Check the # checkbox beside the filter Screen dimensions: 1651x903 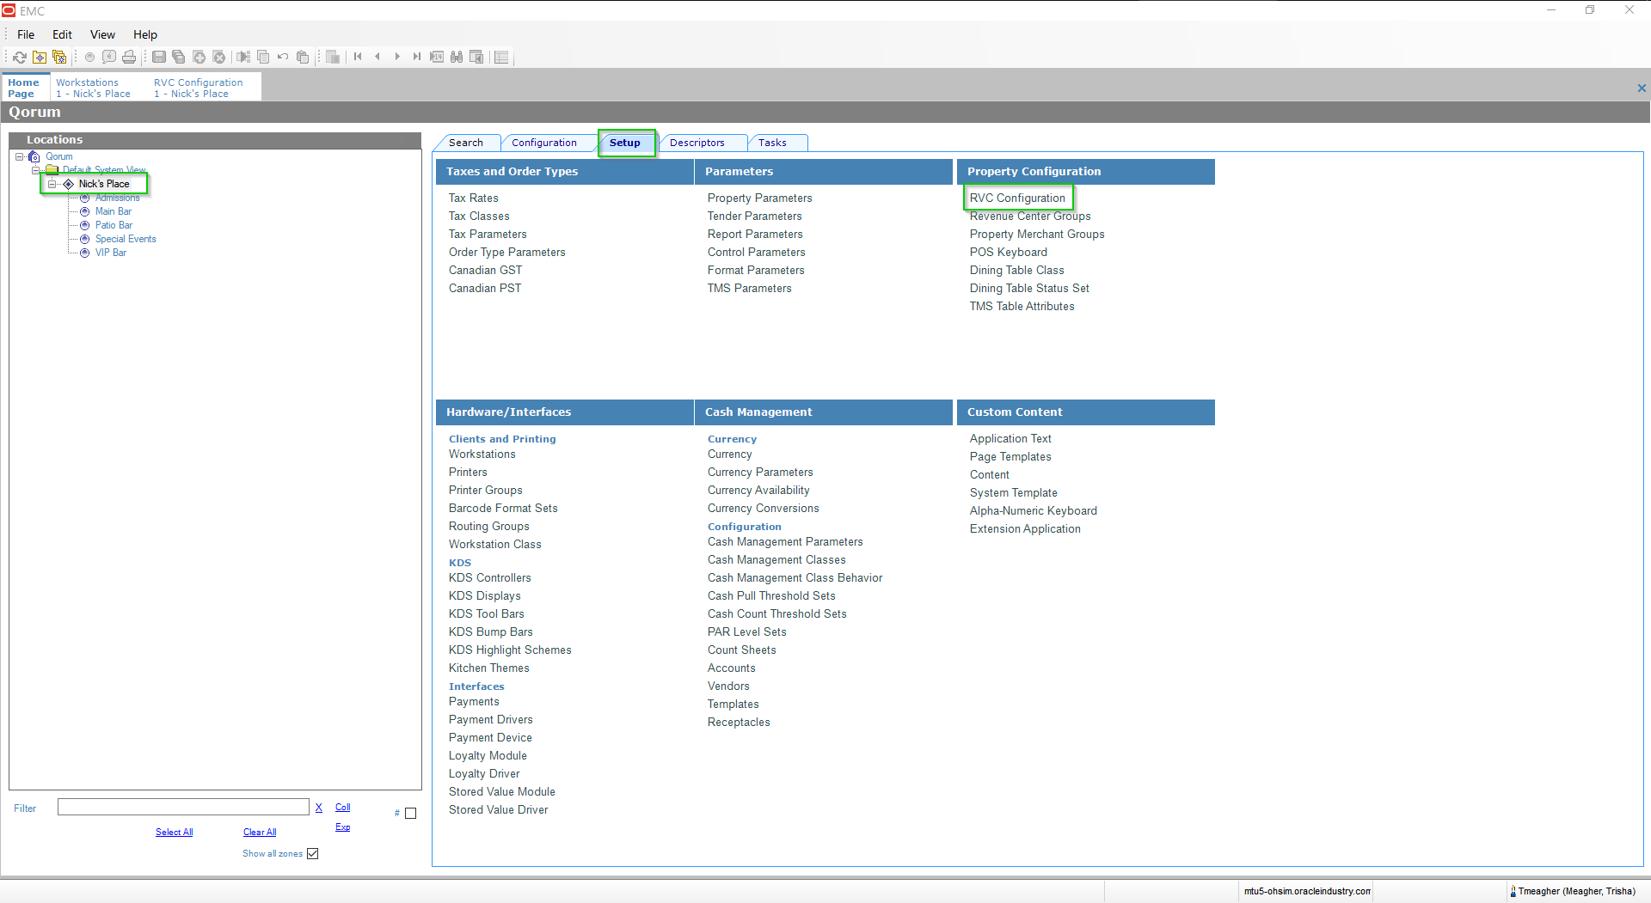click(x=411, y=814)
